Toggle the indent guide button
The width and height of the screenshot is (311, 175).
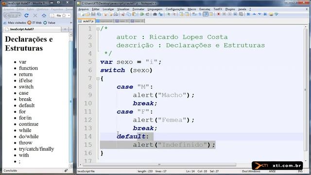[206, 14]
